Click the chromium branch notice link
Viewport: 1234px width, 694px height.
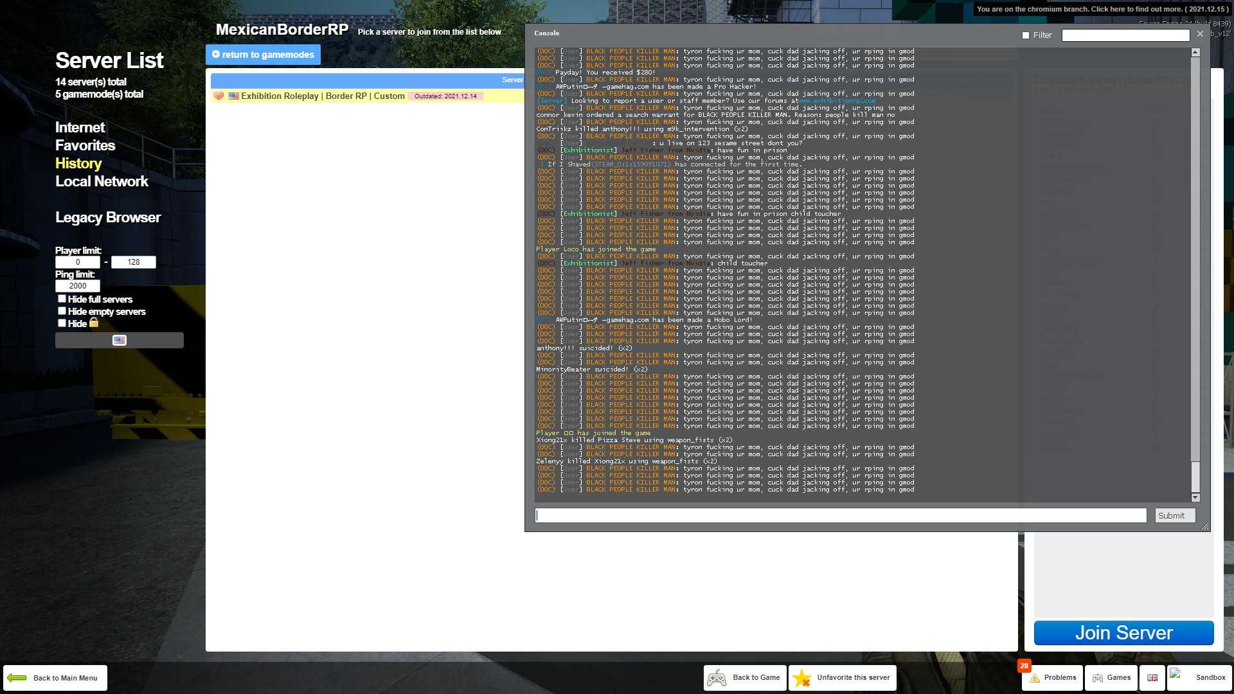click(x=1102, y=9)
